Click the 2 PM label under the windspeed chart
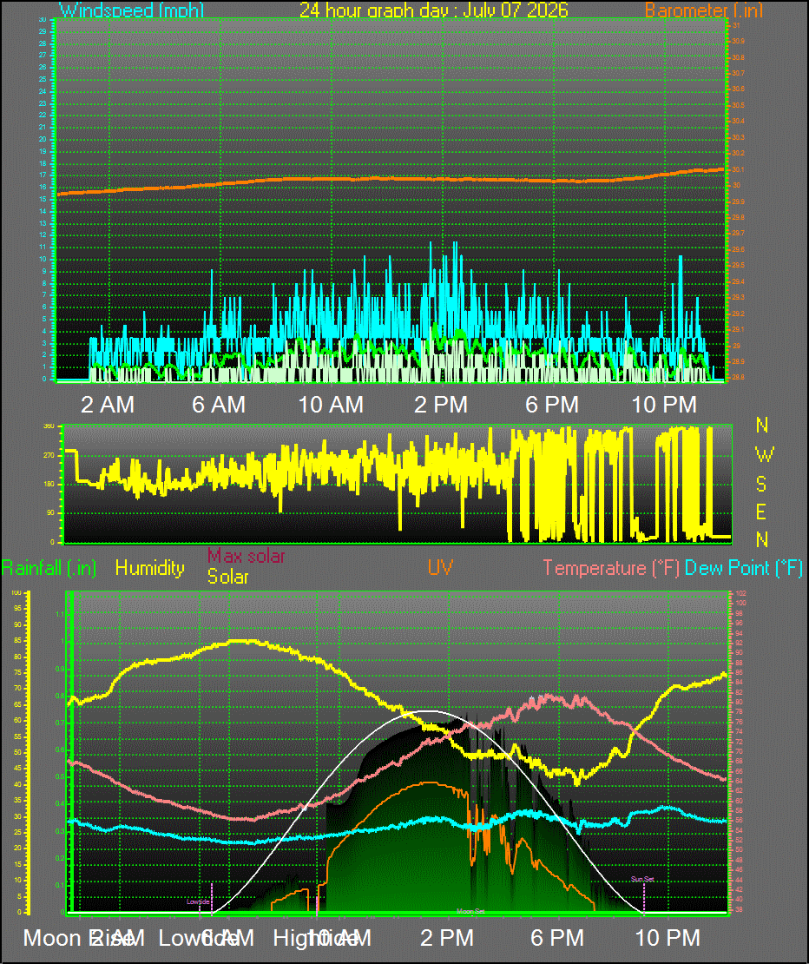This screenshot has height=964, width=809. pyautogui.click(x=441, y=405)
